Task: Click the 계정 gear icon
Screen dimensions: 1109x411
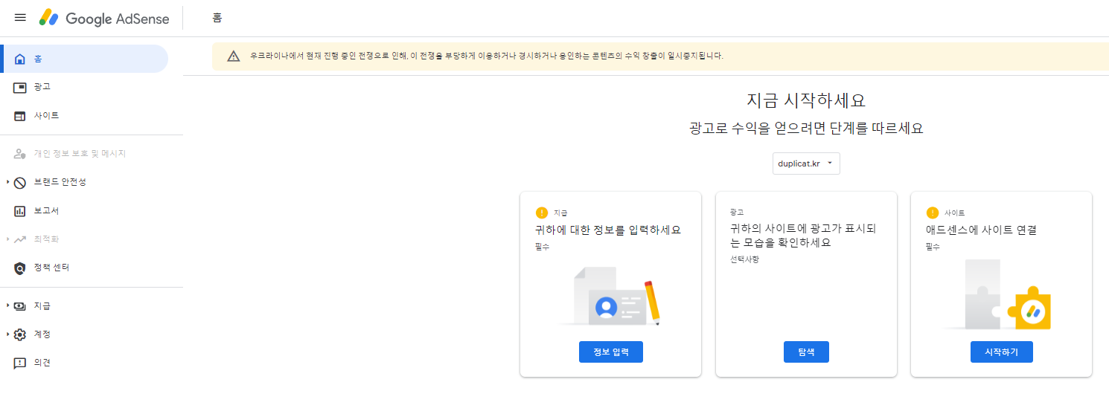Action: [20, 334]
